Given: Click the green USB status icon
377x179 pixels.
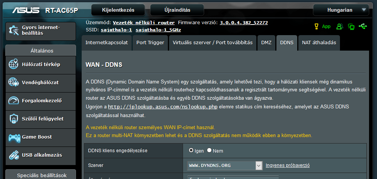Looking at the screenshot, I should pos(363,26).
